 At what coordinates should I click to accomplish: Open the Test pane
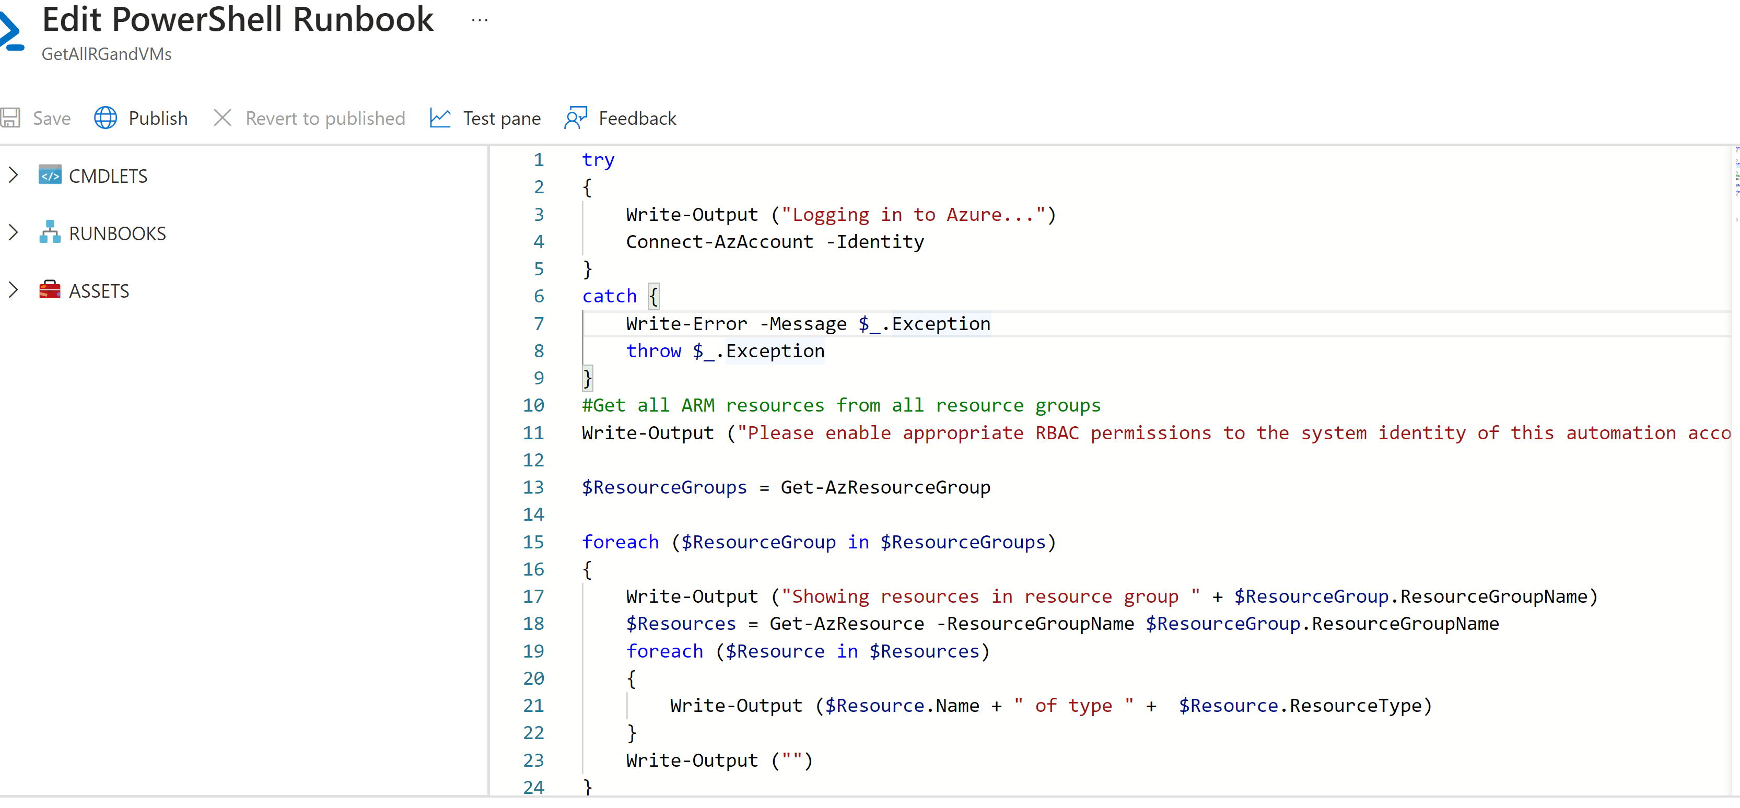(502, 119)
